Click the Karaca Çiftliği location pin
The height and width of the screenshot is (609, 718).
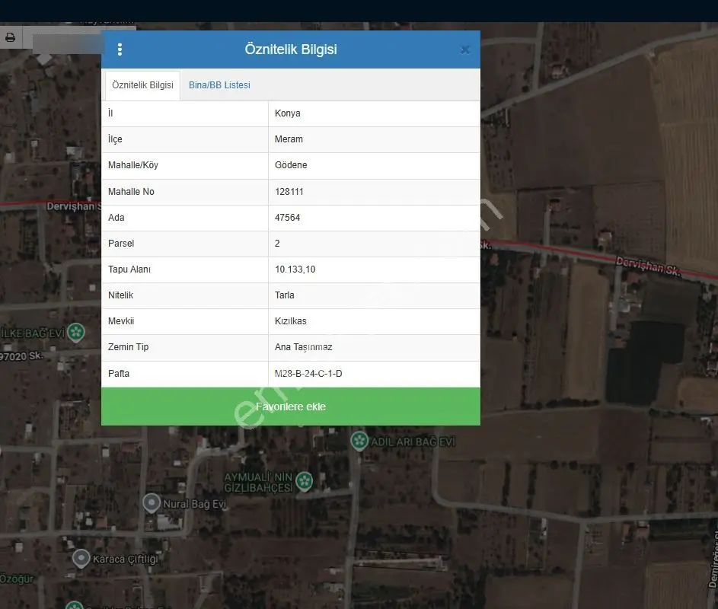pos(81,559)
